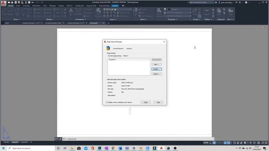
Task: Switch to the Model tab at bottom
Action: pos(6,142)
